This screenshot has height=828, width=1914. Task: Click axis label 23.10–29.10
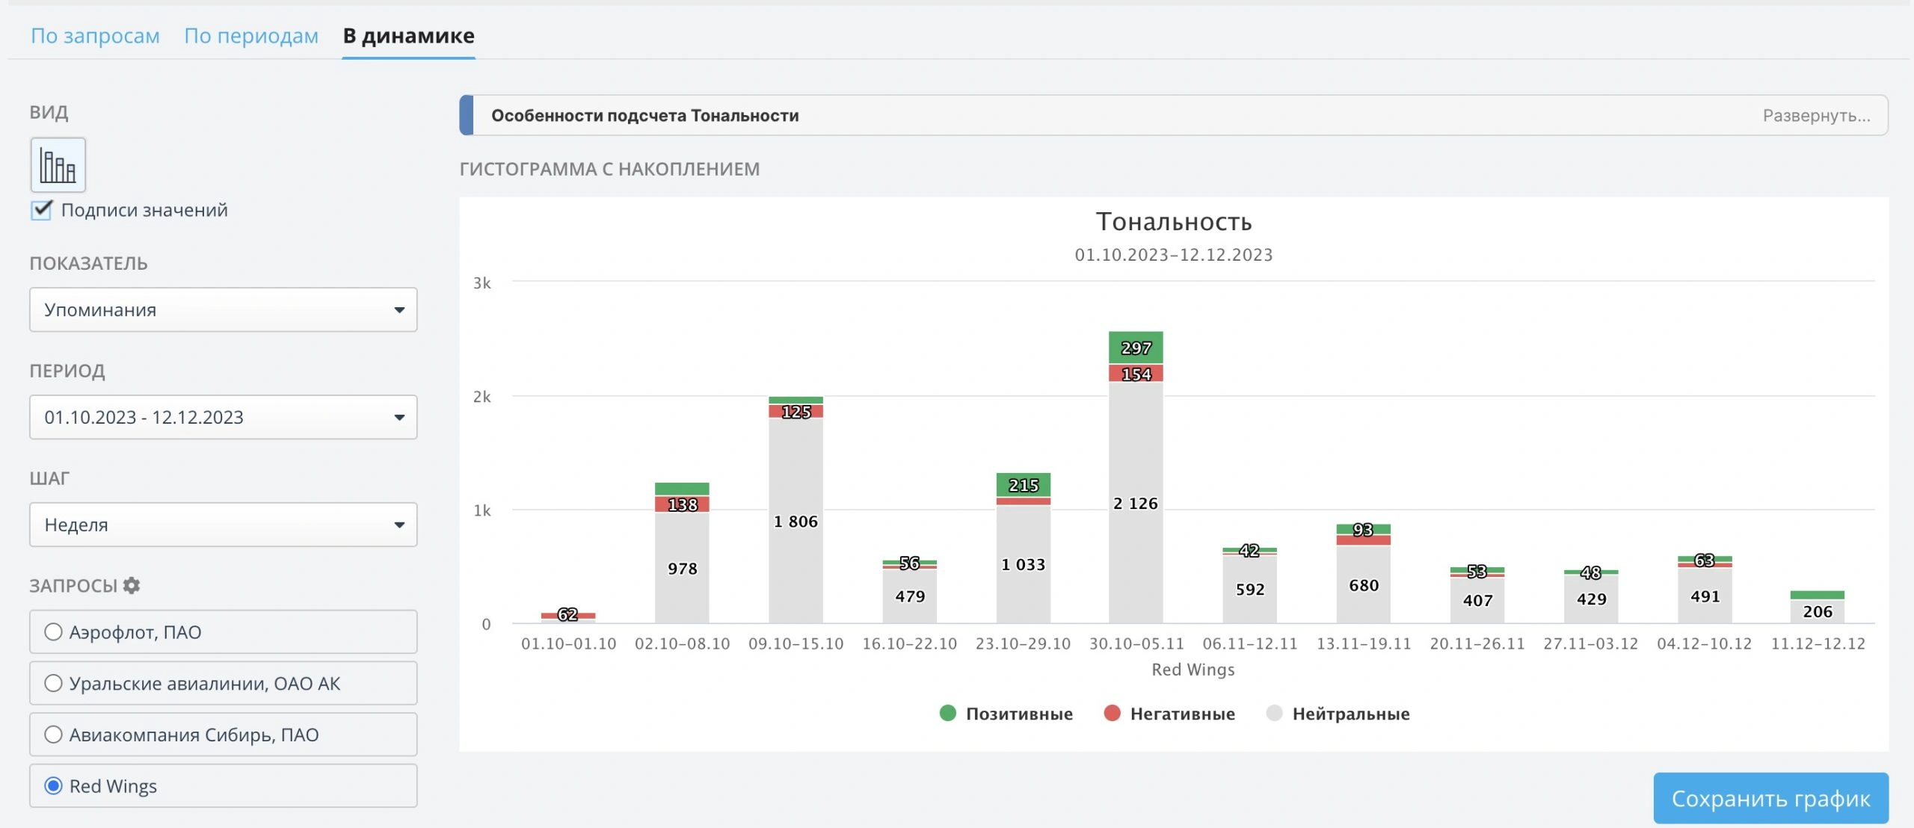point(1023,643)
